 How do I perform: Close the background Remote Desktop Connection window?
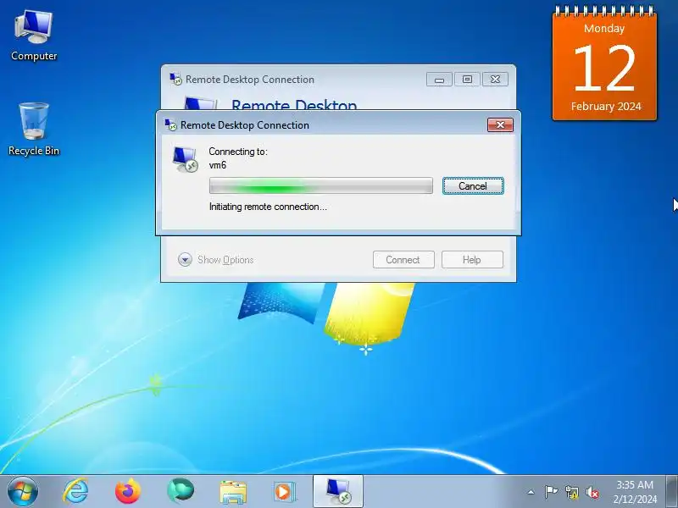pos(495,80)
